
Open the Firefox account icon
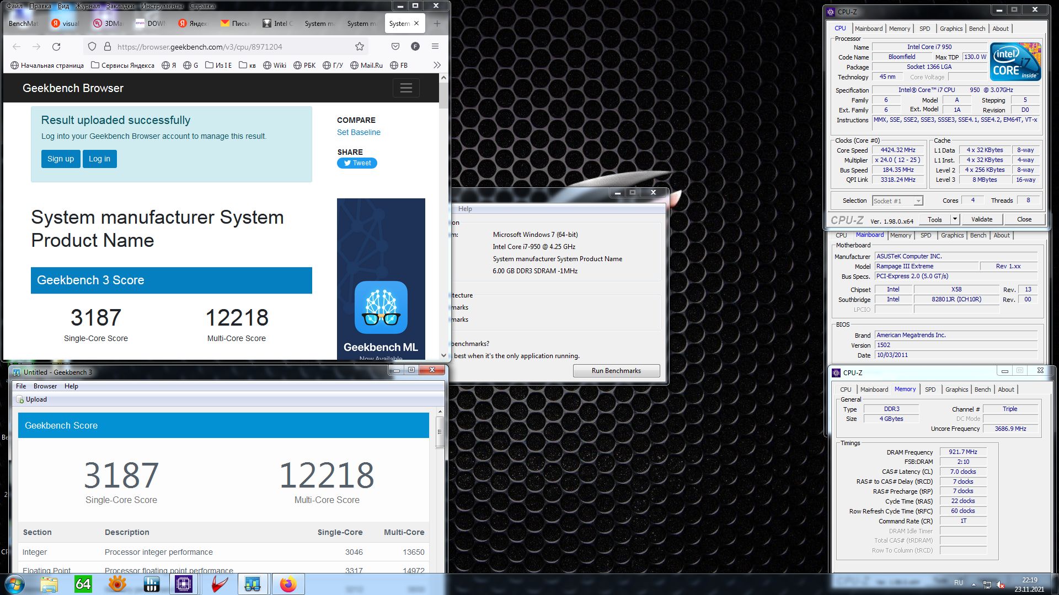coord(415,47)
